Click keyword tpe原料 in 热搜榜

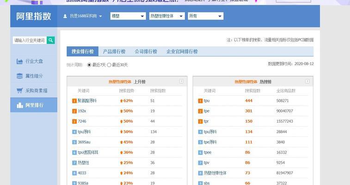coord(210,142)
